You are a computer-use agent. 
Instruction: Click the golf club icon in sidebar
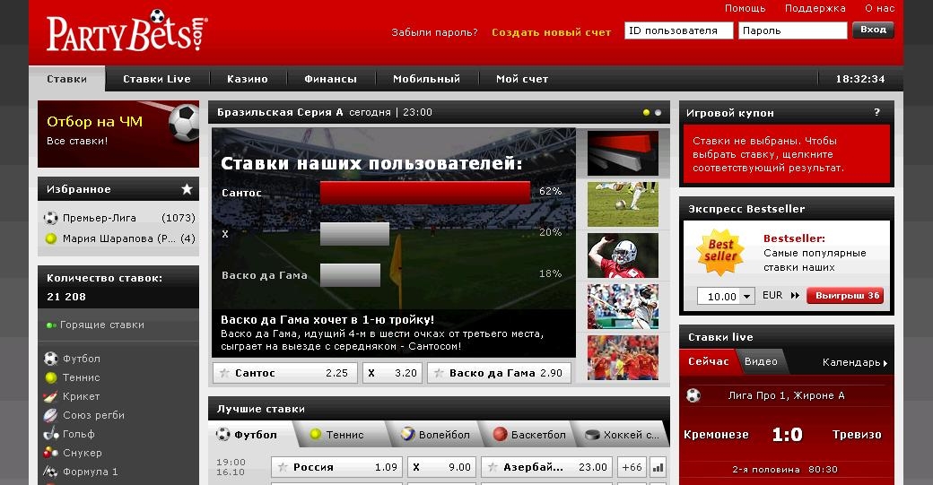tap(51, 434)
